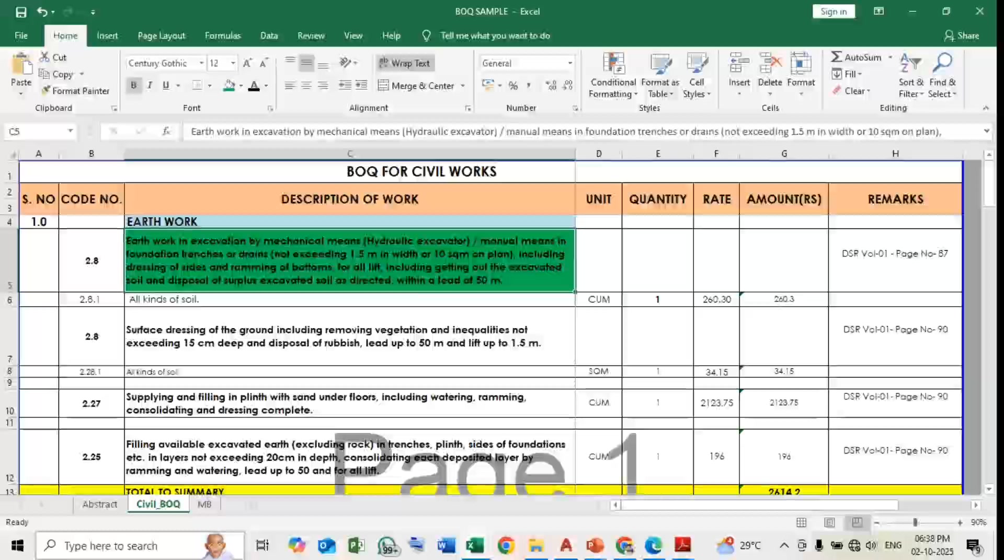The width and height of the screenshot is (1004, 560).
Task: Activate the Format Painter brush
Action: pyautogui.click(x=75, y=91)
